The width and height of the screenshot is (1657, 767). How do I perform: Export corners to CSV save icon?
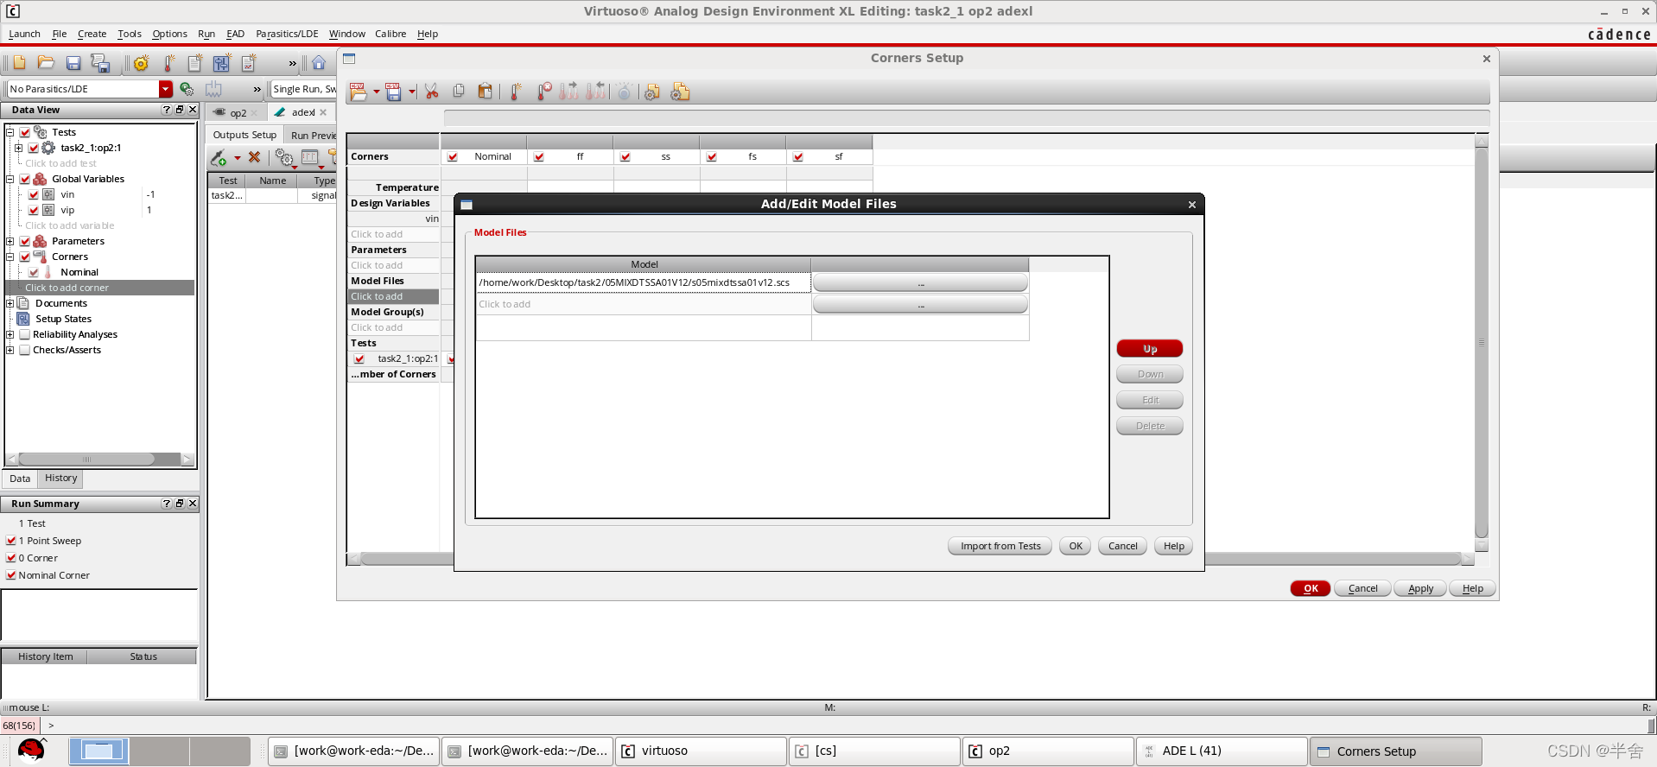click(393, 92)
